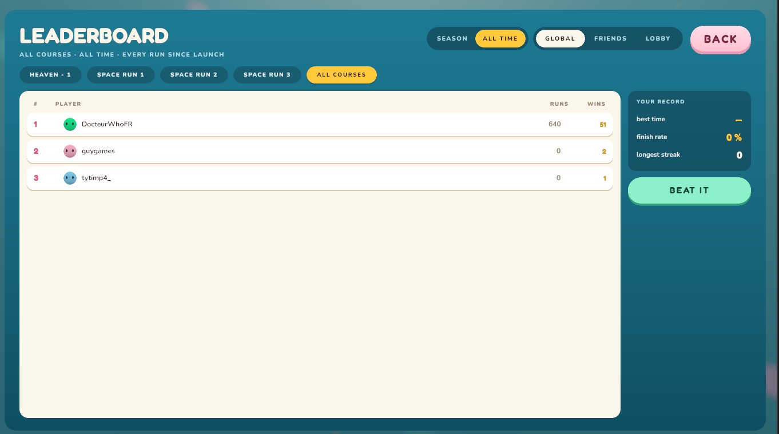This screenshot has height=434, width=779.
Task: Select the DocteurWhoFR leaderboard row
Action: tap(320, 125)
